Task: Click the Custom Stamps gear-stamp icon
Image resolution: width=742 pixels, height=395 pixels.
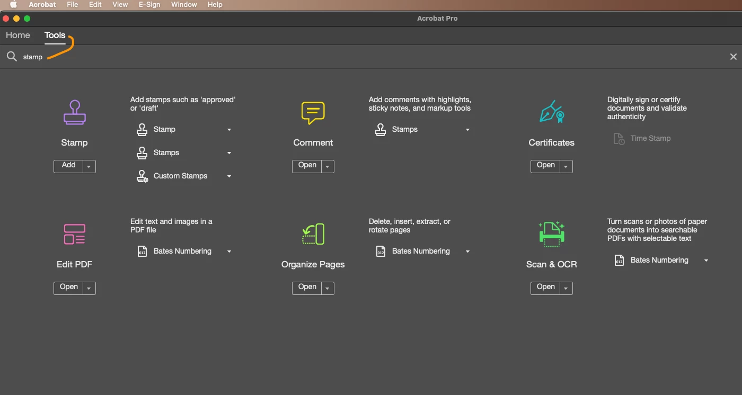Action: [x=142, y=176]
